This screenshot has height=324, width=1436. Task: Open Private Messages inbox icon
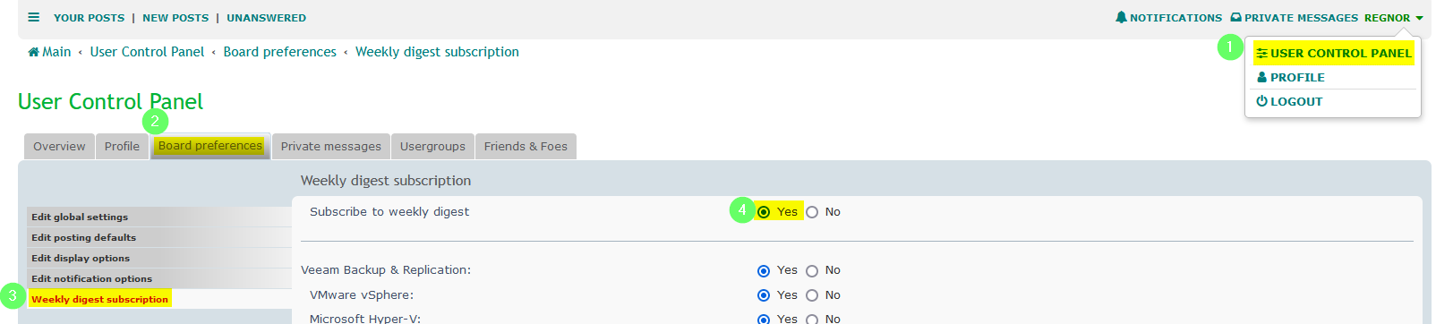point(1235,17)
